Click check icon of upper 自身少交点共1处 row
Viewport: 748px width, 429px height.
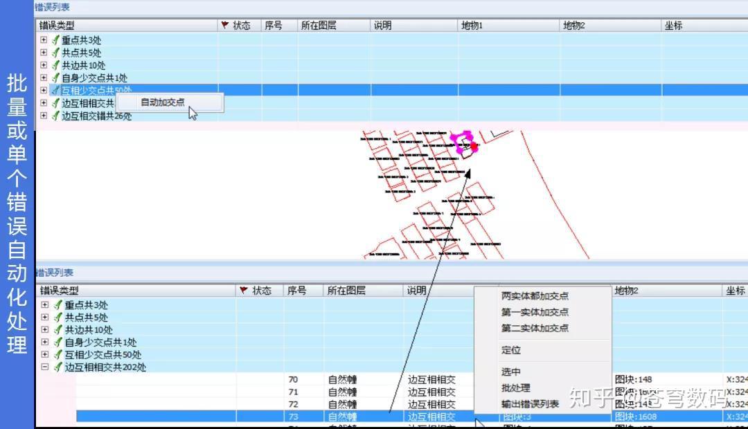(x=56, y=77)
